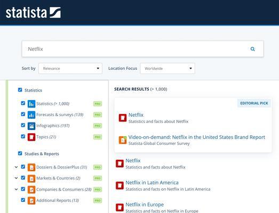Click PRO badge on Statistics row

pyautogui.click(x=98, y=104)
